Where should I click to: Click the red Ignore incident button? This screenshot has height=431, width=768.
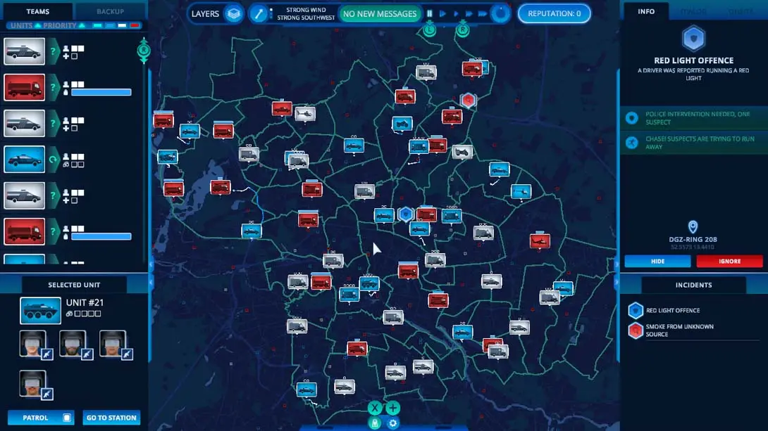coord(729,261)
